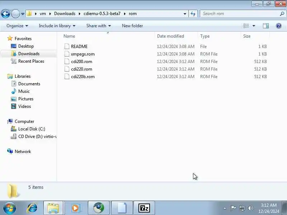Show hidden tray icons arrow

pos(225,208)
